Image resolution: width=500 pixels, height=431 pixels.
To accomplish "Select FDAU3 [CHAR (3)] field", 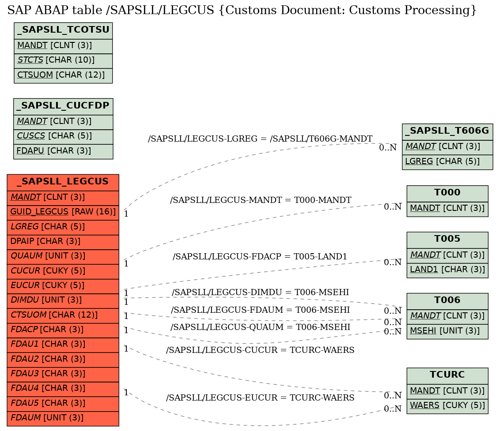I will pos(63,374).
